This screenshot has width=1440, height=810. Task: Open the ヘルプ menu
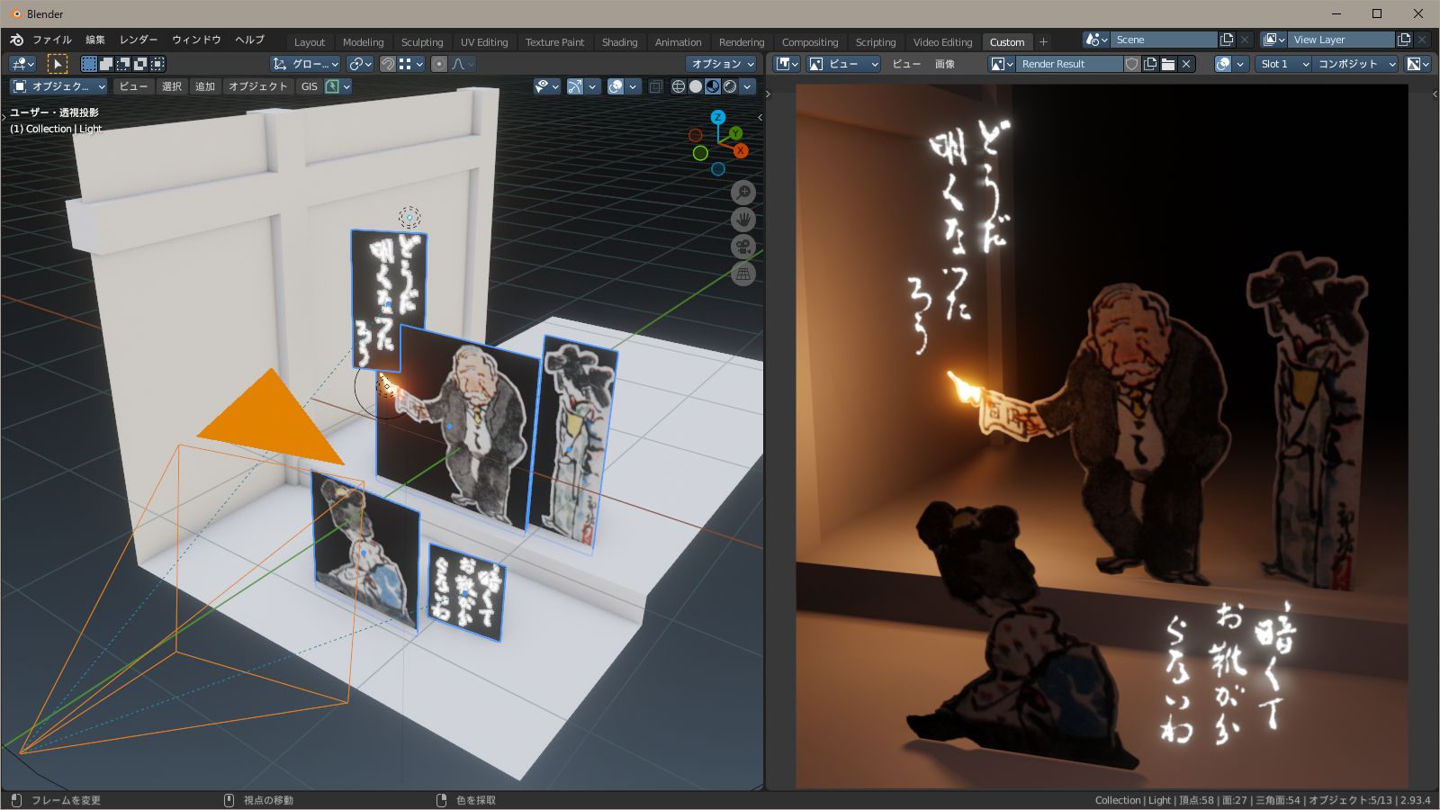(x=249, y=40)
